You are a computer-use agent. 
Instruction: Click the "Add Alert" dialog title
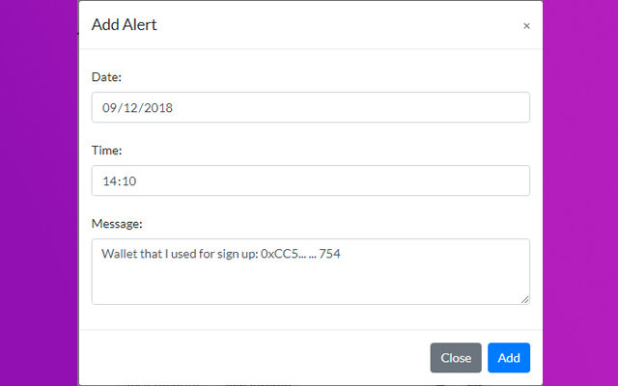coord(124,25)
